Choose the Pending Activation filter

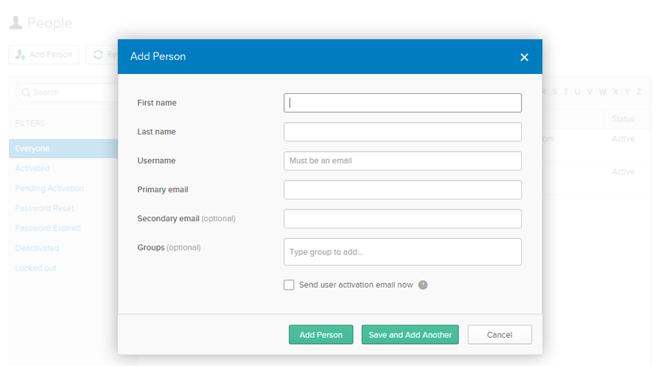(49, 189)
